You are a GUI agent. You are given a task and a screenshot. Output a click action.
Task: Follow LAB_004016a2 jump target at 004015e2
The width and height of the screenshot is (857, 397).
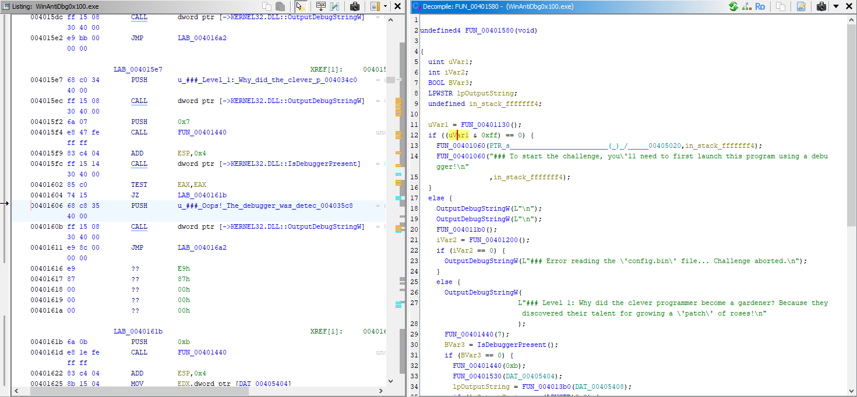202,38
